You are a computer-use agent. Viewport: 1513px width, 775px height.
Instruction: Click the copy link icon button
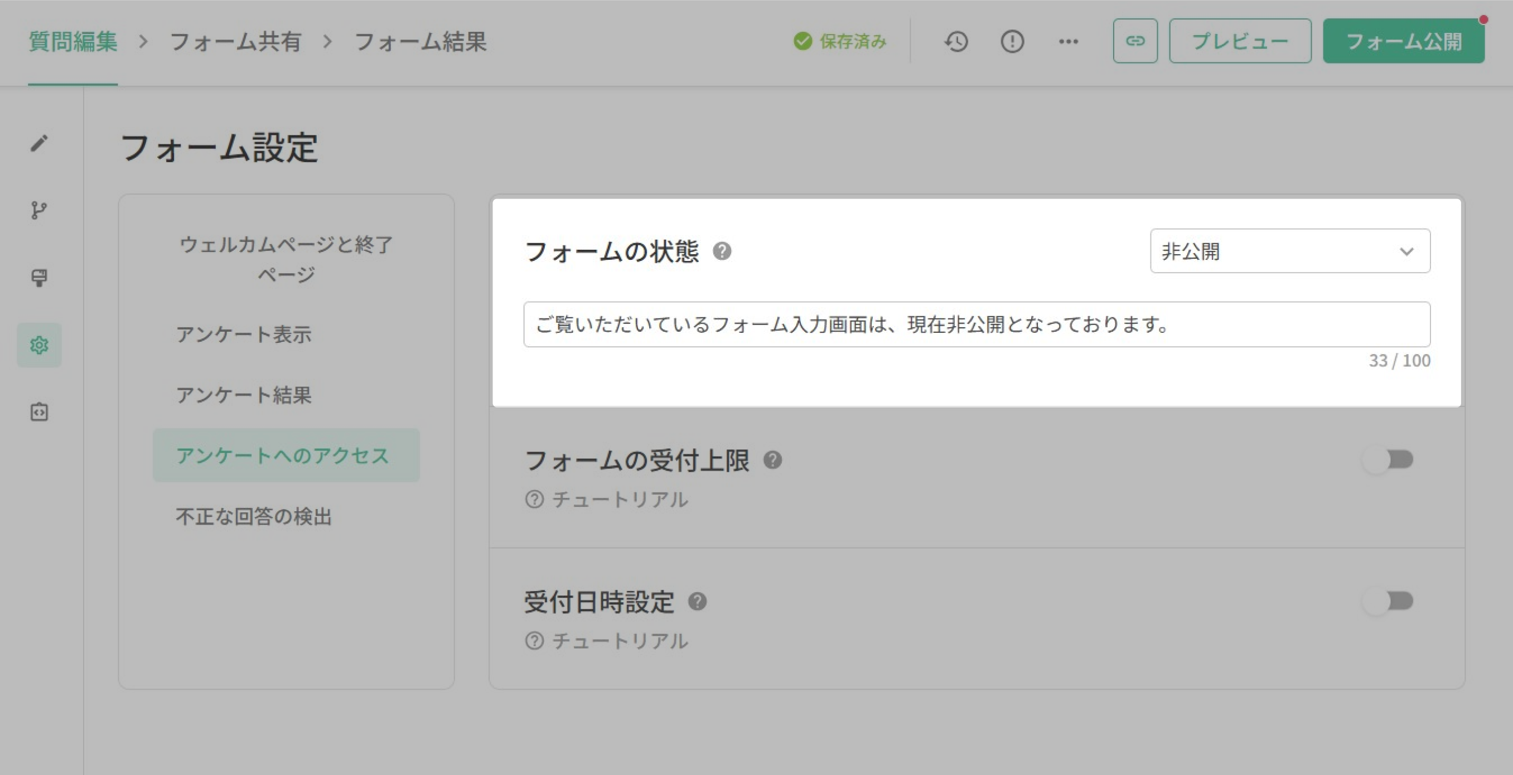coord(1135,41)
